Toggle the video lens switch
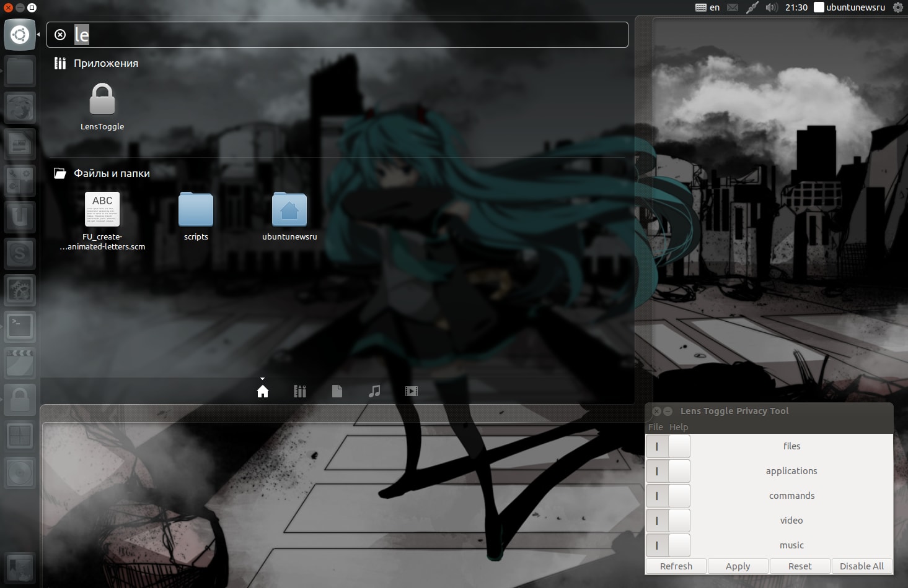Image resolution: width=908 pixels, height=588 pixels. pyautogui.click(x=668, y=521)
